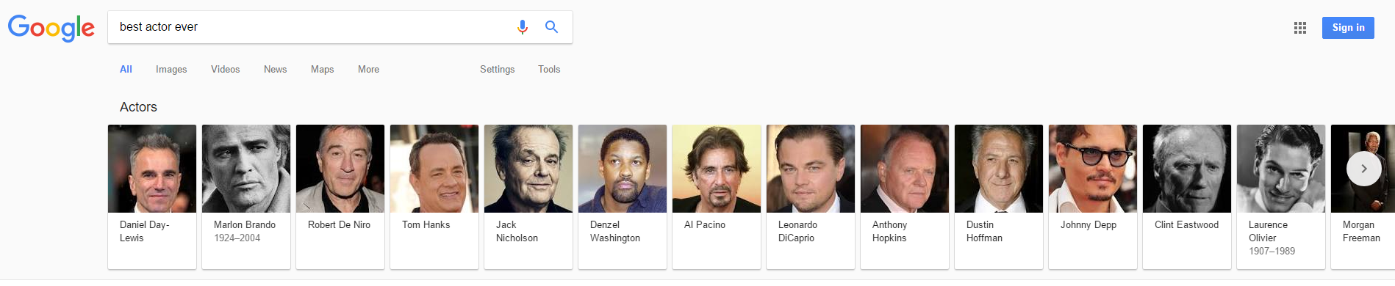Open the Tools options
1395x286 pixels.
point(549,69)
